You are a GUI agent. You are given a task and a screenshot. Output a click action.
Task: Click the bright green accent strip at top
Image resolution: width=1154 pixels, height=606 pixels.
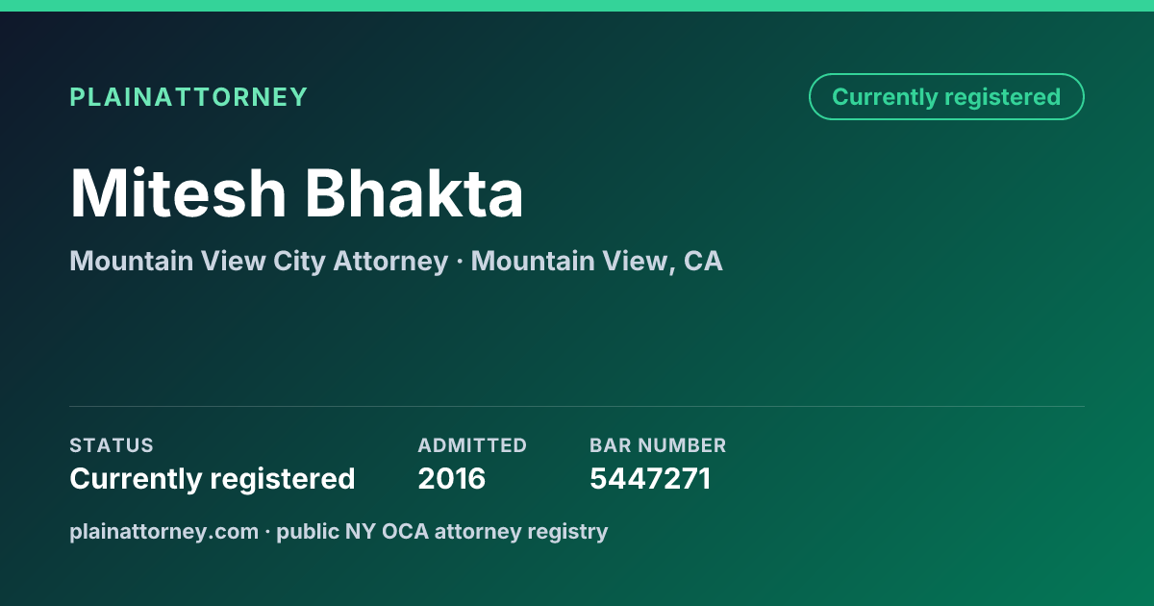point(577,6)
